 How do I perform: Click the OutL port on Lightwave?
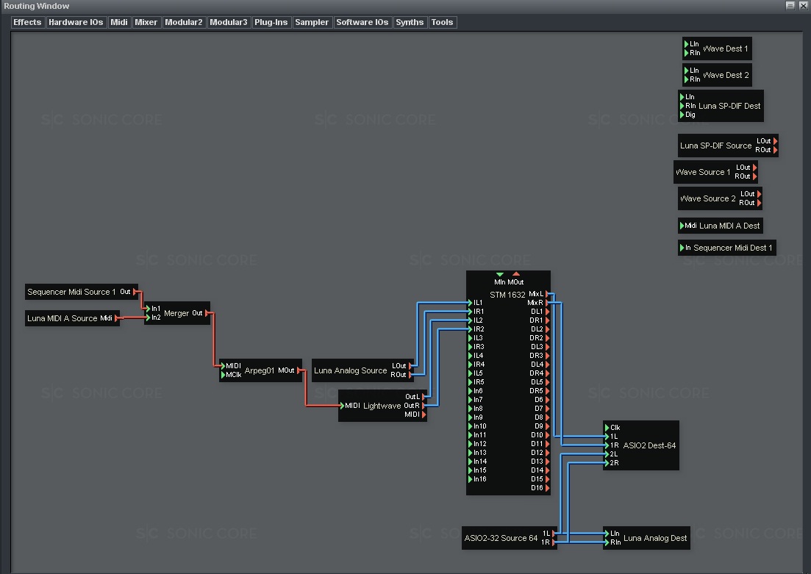coord(424,397)
